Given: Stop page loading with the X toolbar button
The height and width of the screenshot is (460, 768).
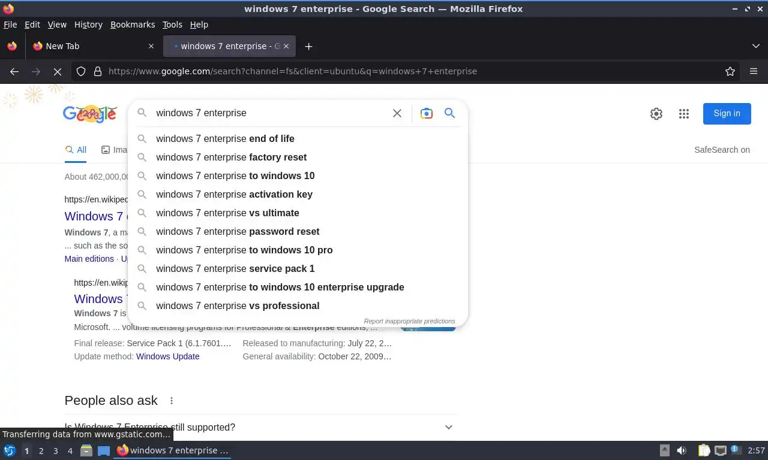Looking at the screenshot, I should coord(58,71).
